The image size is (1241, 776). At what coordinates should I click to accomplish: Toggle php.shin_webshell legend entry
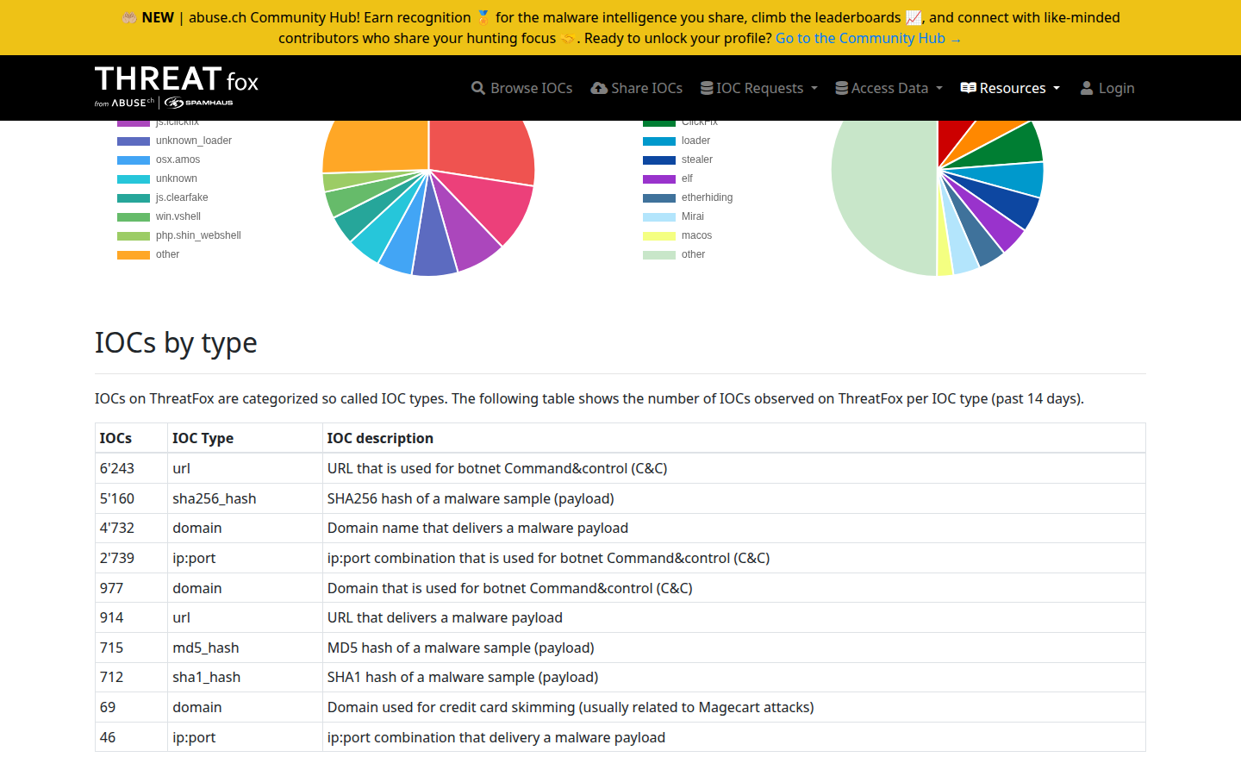[x=179, y=235]
